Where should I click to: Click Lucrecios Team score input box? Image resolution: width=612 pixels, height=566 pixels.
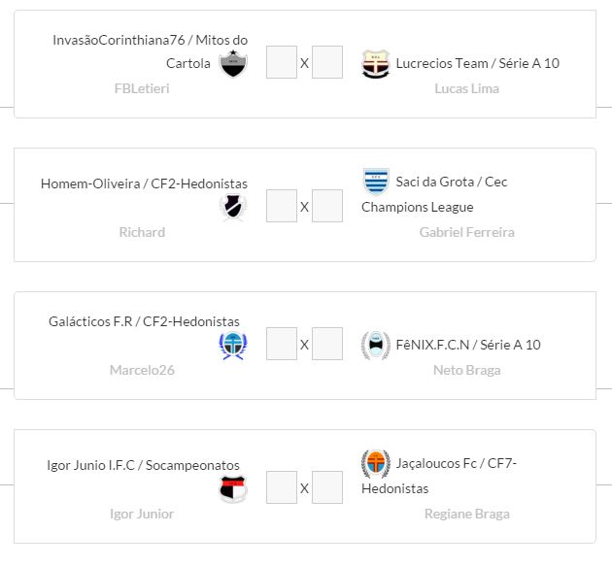coord(327,63)
